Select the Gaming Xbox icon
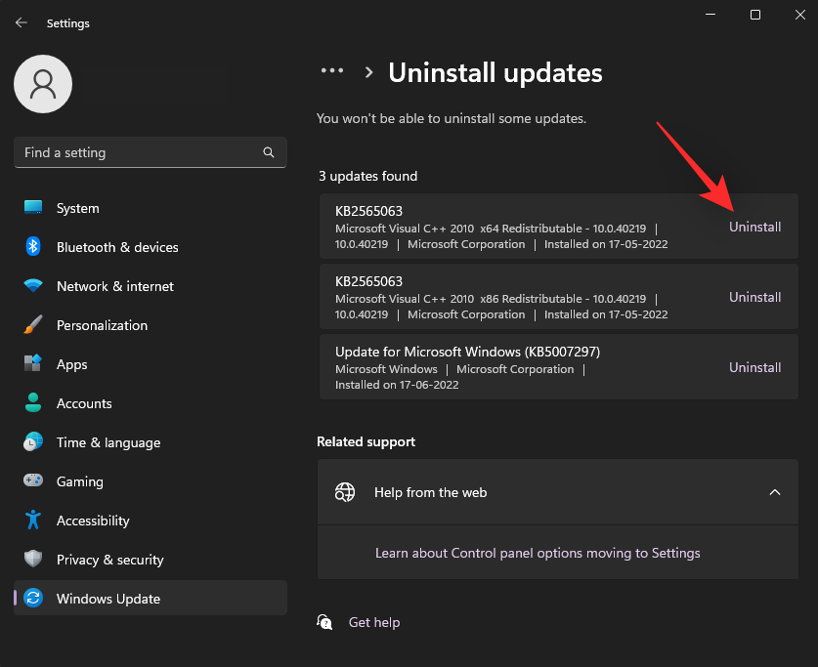818x667 pixels. (x=32, y=481)
